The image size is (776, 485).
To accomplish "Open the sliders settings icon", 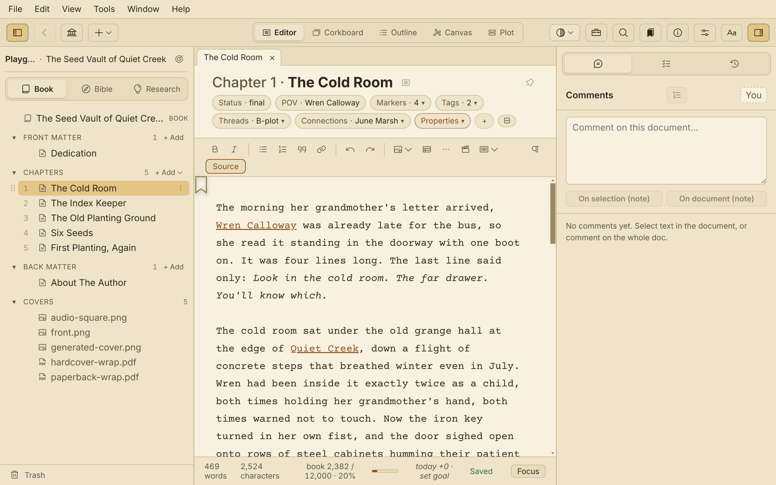I will coord(705,33).
